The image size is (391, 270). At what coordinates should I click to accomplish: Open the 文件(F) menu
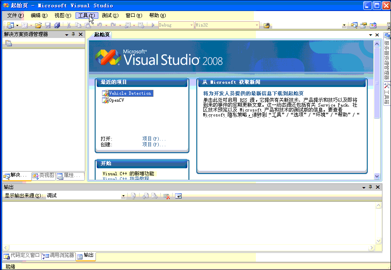pos(16,16)
